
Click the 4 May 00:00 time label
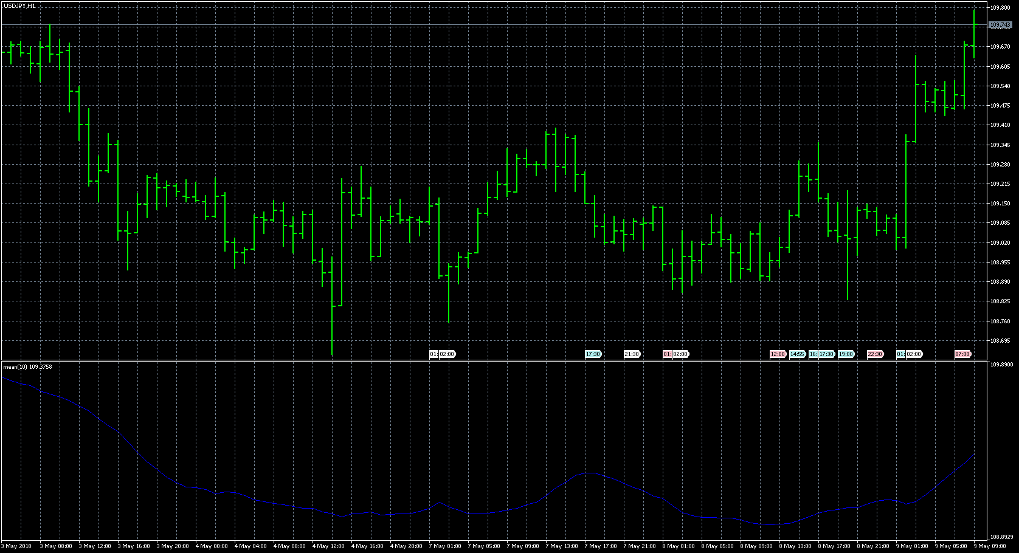212,546
